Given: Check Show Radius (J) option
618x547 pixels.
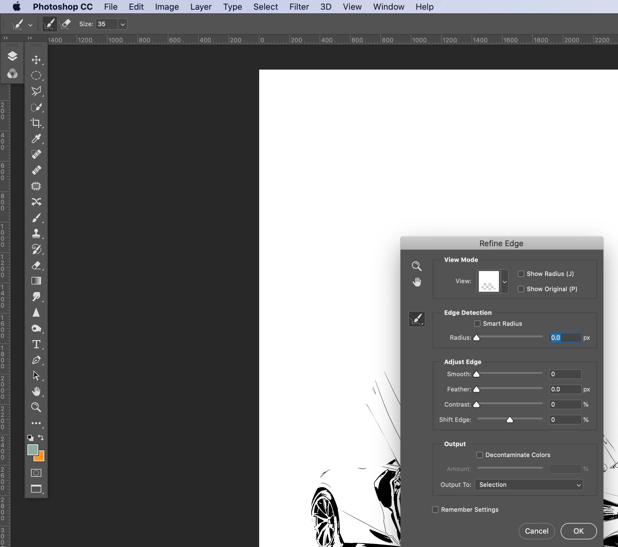Looking at the screenshot, I should click(521, 274).
